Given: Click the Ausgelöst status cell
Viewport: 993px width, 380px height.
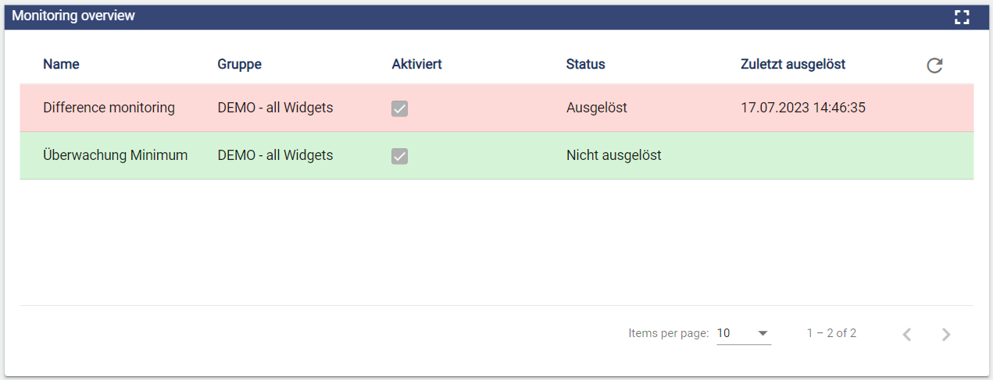Looking at the screenshot, I should point(596,108).
